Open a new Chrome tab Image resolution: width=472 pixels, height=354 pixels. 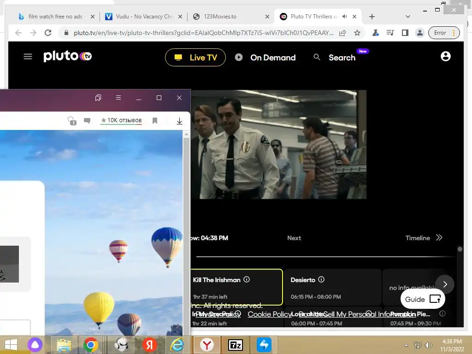372,17
